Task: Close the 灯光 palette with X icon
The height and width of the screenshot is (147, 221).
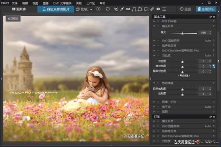Action: (215, 116)
